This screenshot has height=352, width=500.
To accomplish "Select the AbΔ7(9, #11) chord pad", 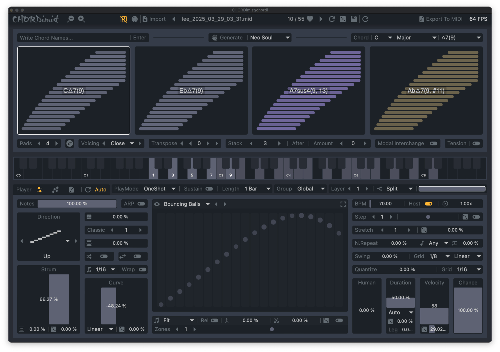I will click(426, 90).
